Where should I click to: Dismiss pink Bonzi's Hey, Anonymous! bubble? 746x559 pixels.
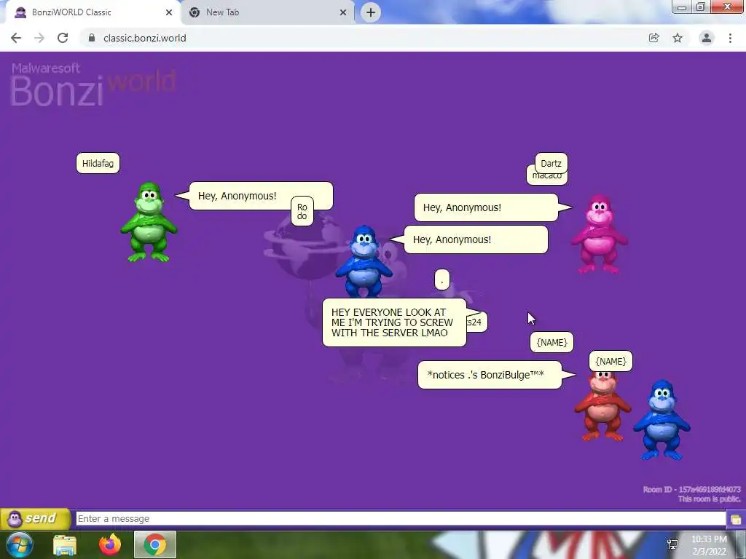486,207
